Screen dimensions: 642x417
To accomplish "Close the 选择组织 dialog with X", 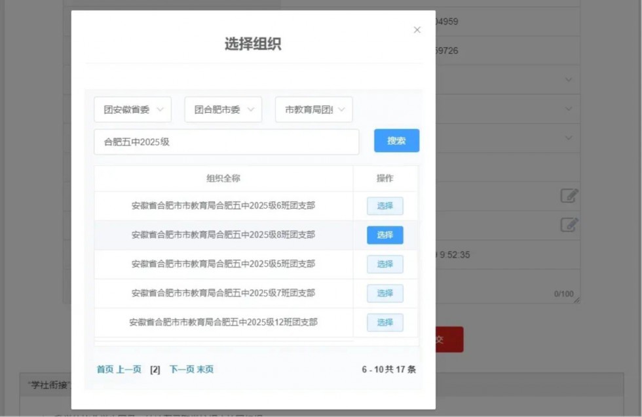I will tap(417, 30).
